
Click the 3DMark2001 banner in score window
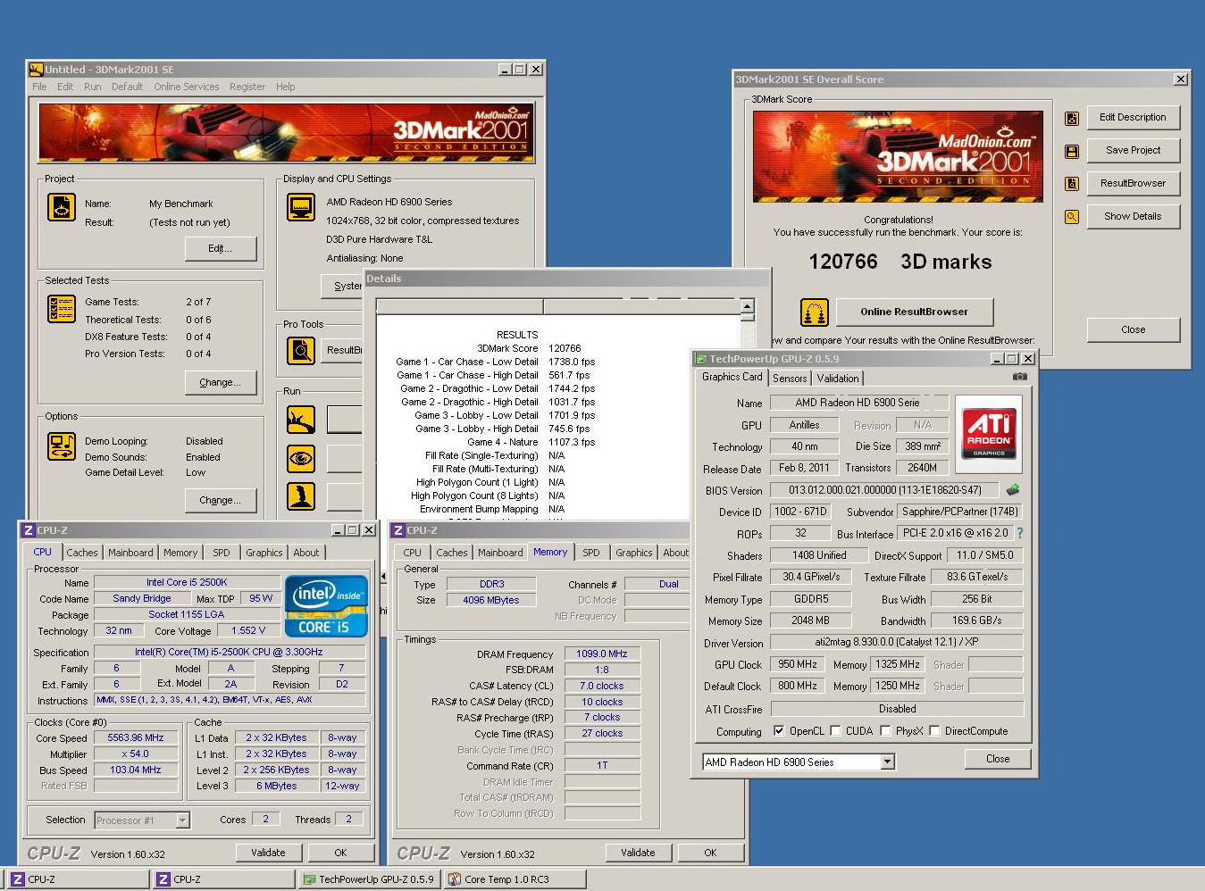pos(898,158)
